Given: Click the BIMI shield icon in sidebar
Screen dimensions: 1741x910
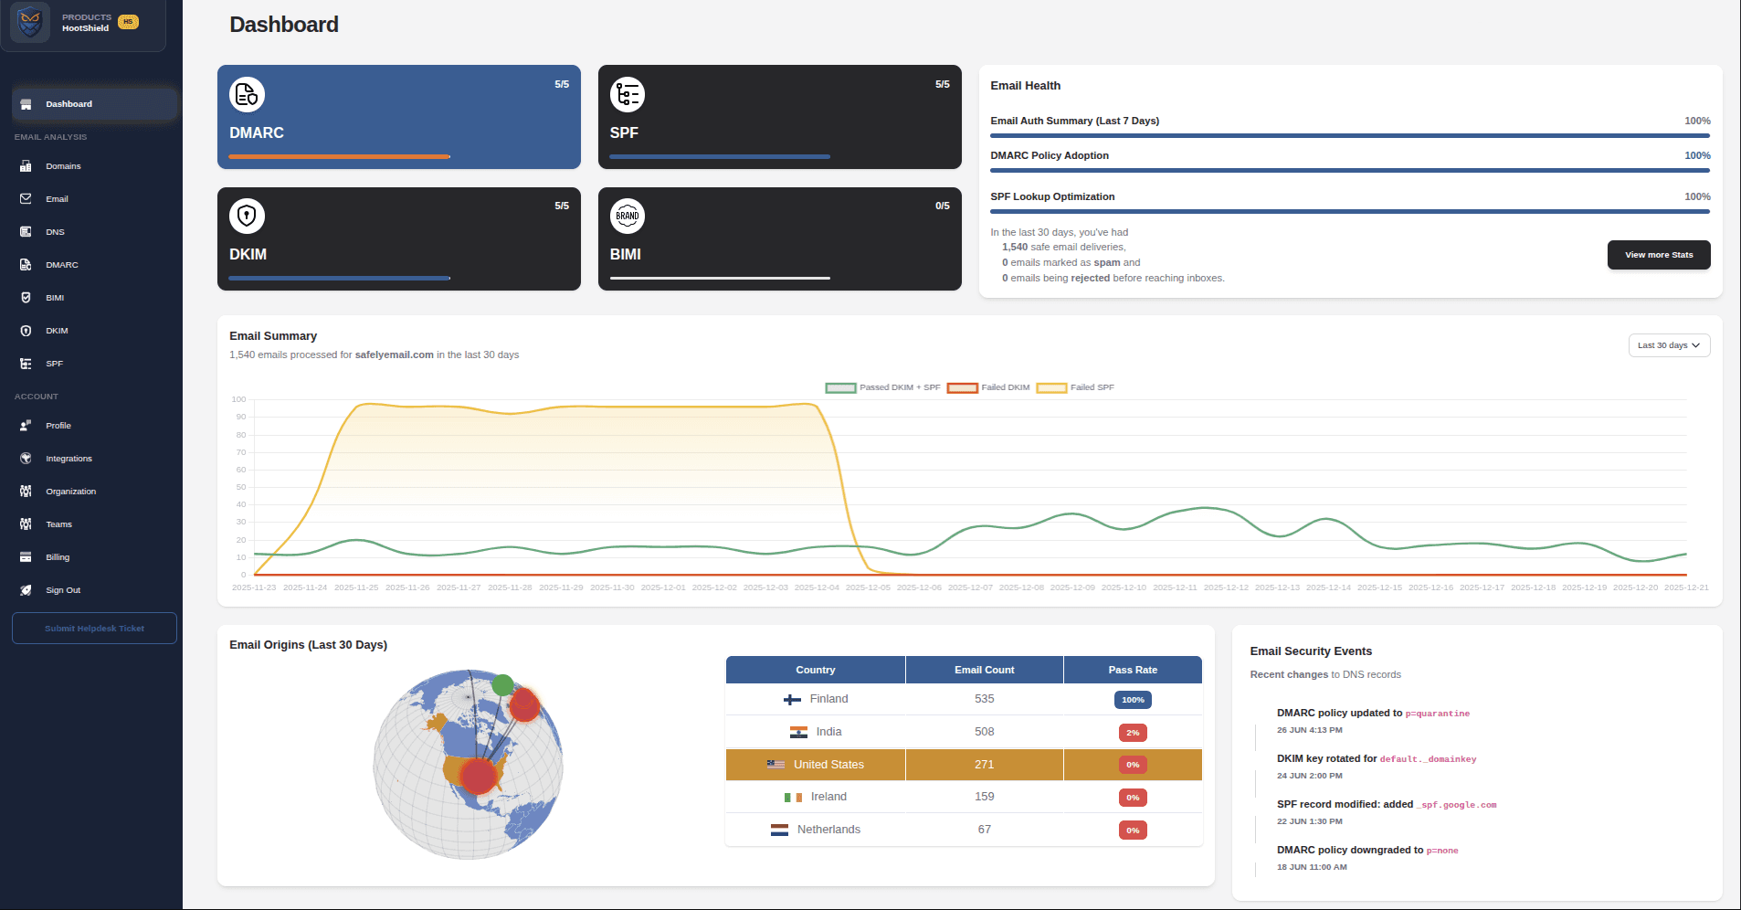Looking at the screenshot, I should click(x=26, y=297).
